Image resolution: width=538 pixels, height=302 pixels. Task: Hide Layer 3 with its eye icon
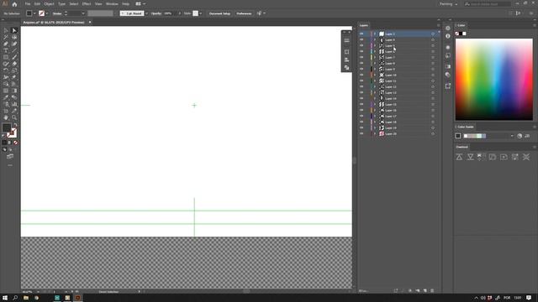(x=361, y=34)
